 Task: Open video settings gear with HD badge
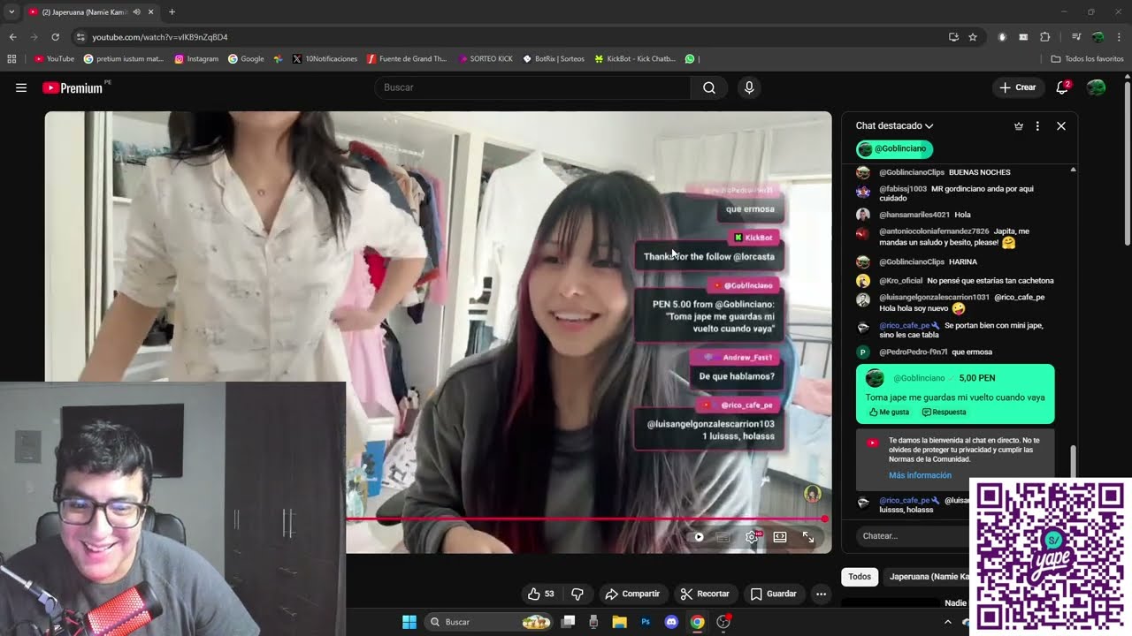(752, 537)
